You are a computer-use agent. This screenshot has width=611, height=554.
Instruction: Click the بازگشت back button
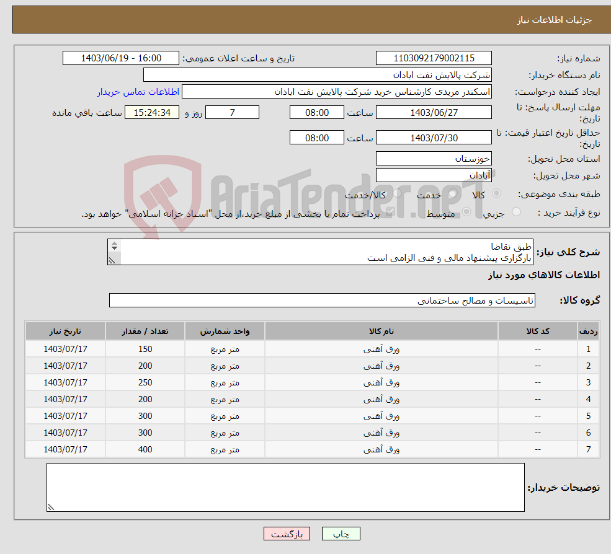tap(287, 534)
